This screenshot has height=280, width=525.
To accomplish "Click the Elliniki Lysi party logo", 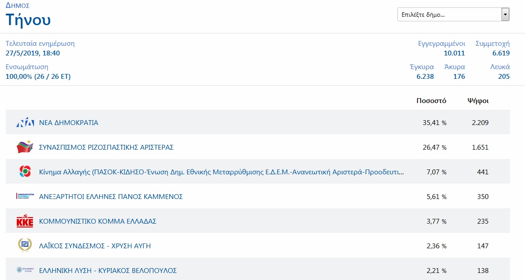I will (x=25, y=270).
